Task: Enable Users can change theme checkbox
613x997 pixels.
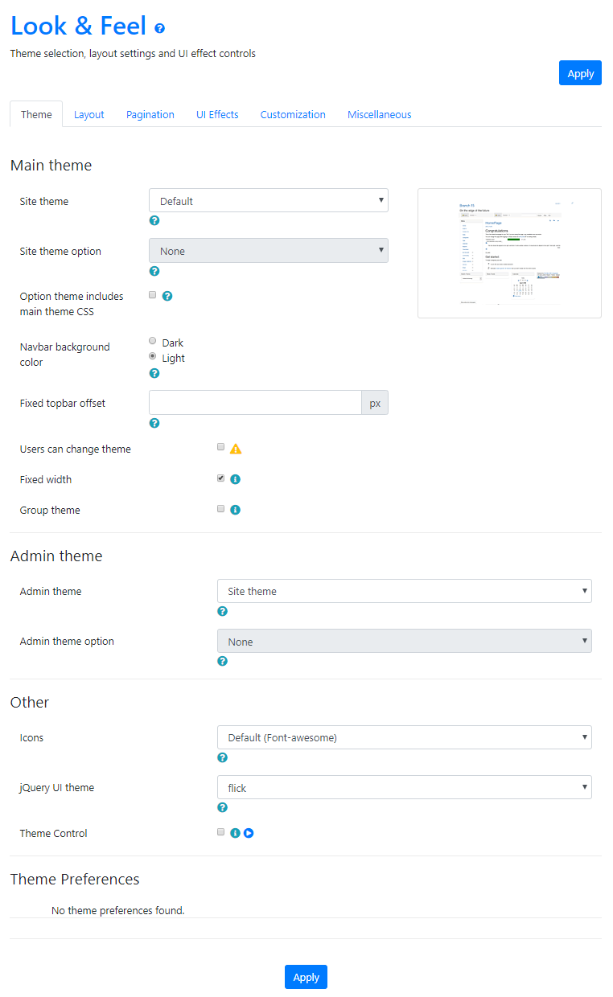Action: coord(220,447)
